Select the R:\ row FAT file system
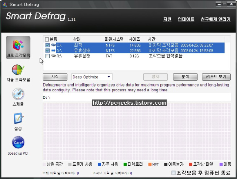 pos(109,56)
